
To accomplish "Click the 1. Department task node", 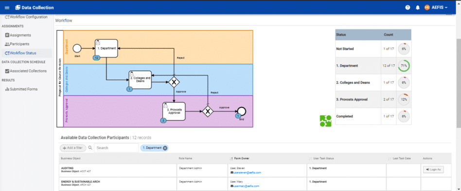I will (106, 49).
